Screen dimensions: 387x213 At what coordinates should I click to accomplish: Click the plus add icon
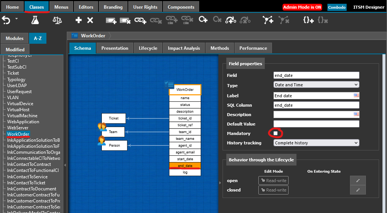pyautogui.click(x=78, y=20)
